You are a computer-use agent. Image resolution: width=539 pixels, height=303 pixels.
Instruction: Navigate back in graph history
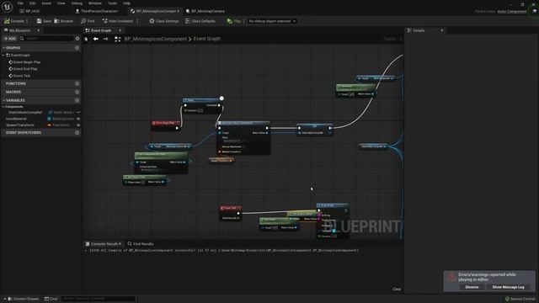[x=95, y=39]
